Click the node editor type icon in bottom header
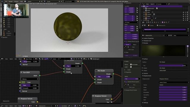 click(2, 106)
